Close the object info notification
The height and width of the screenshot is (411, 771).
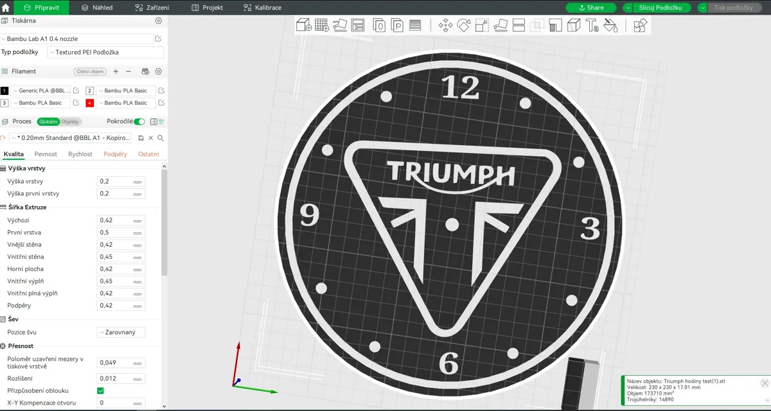(x=765, y=383)
